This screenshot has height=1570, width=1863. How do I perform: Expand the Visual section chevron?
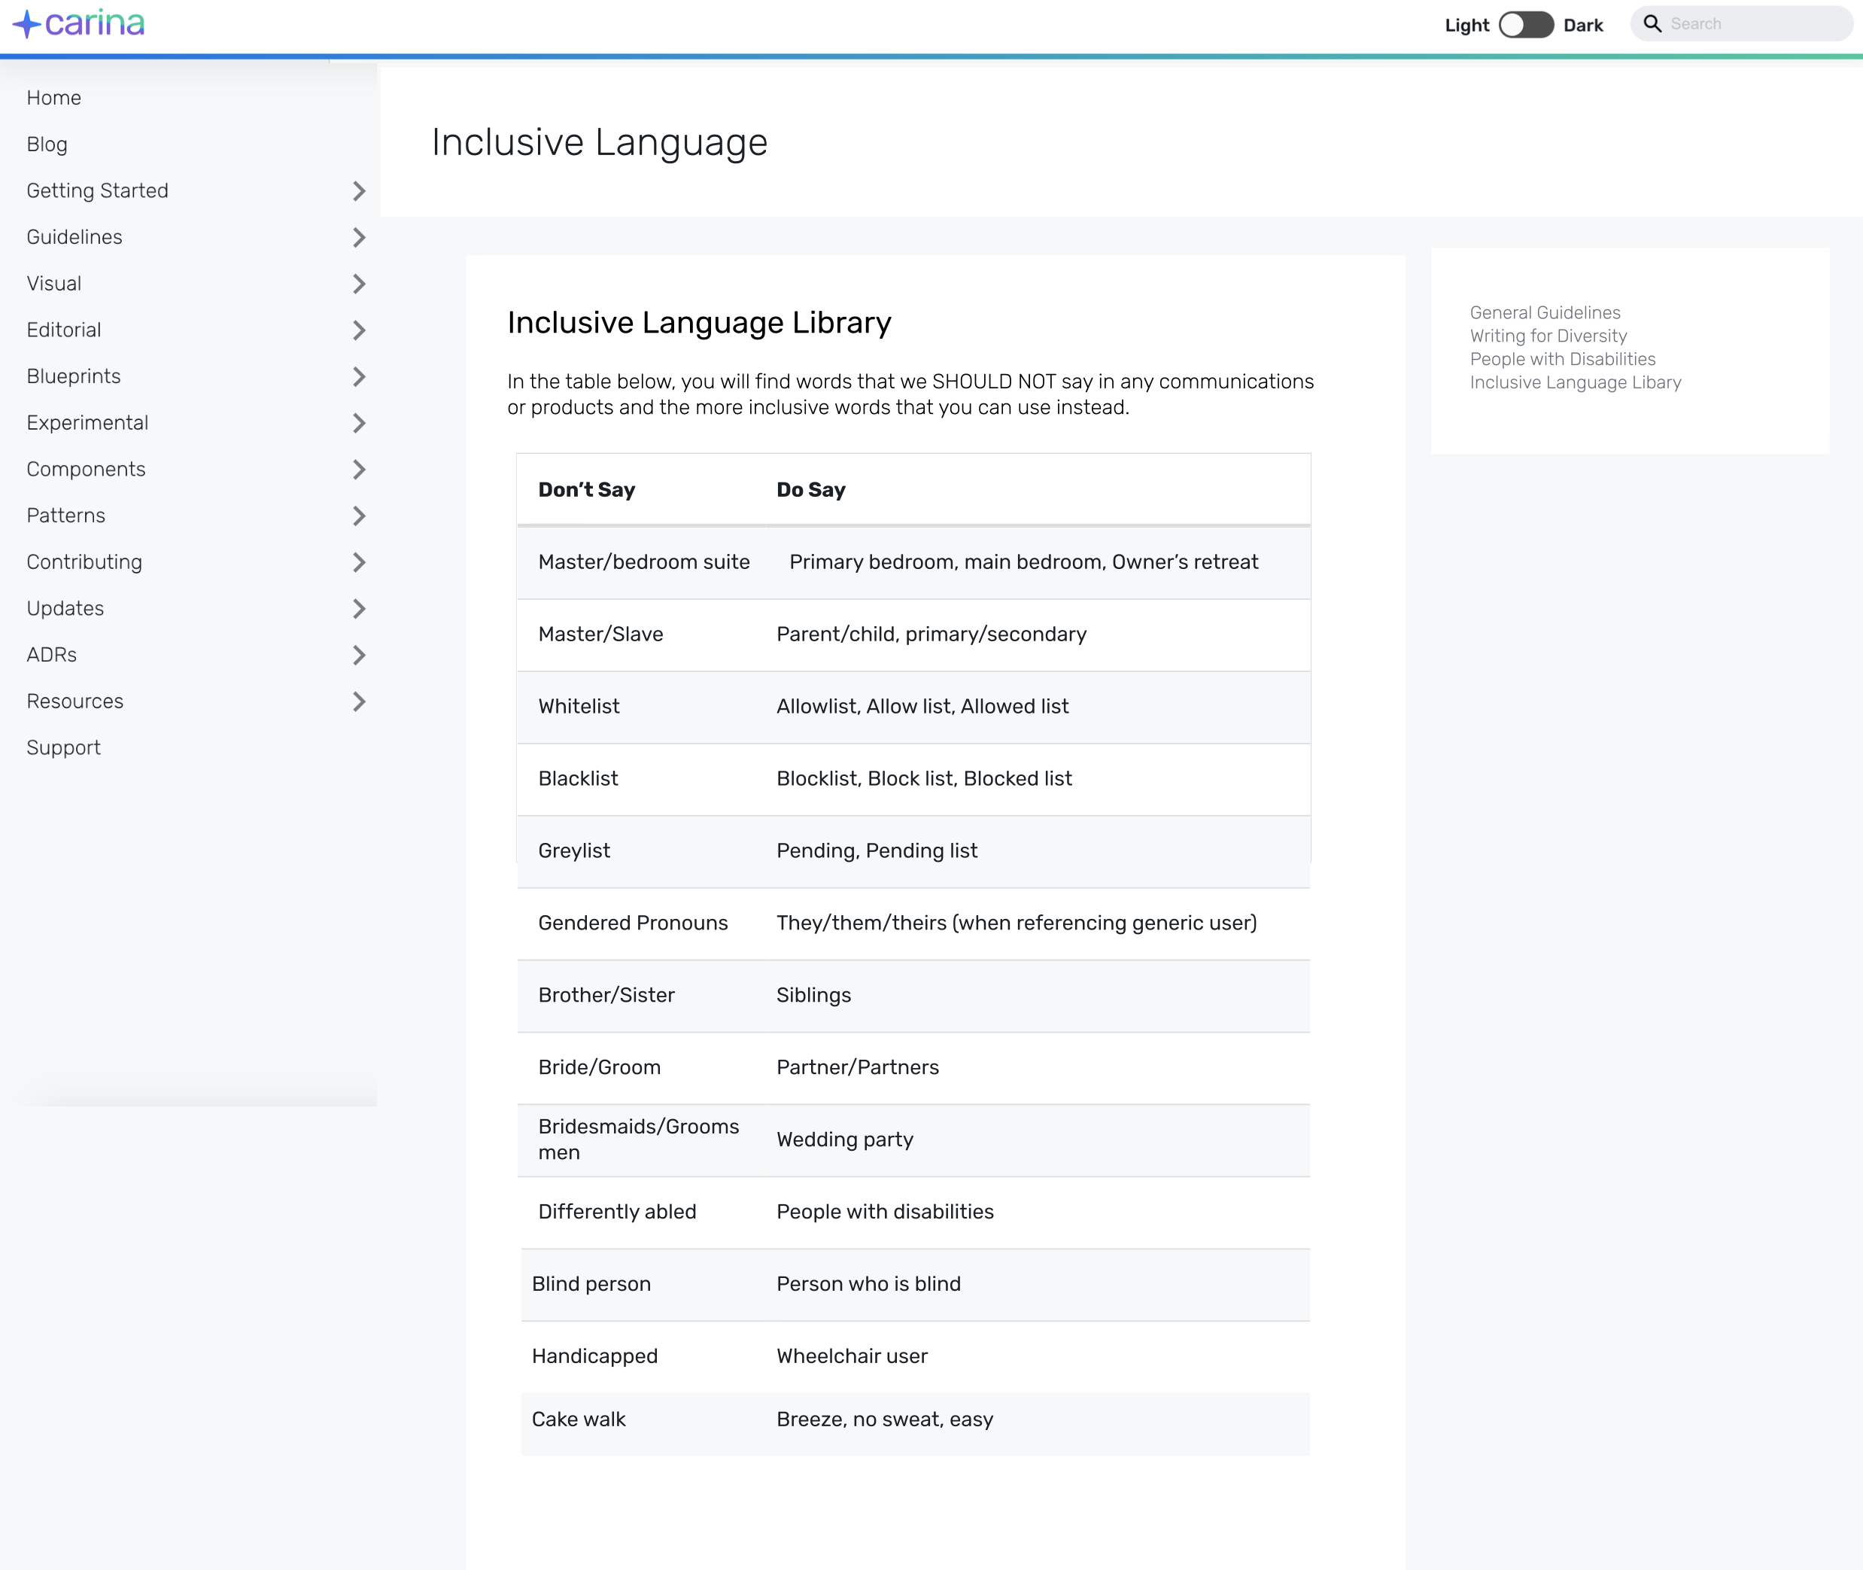coord(359,284)
